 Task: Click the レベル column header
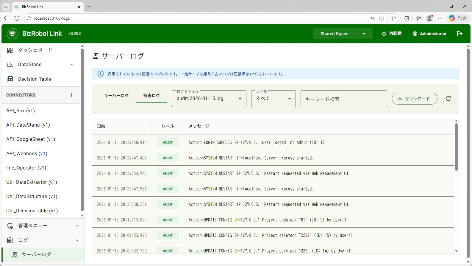pos(168,126)
